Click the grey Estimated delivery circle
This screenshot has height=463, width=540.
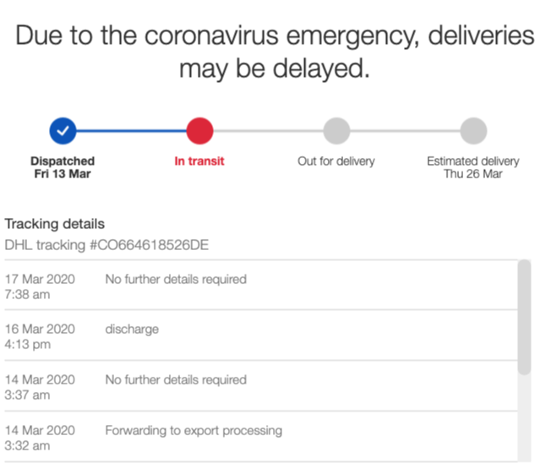coord(473,131)
